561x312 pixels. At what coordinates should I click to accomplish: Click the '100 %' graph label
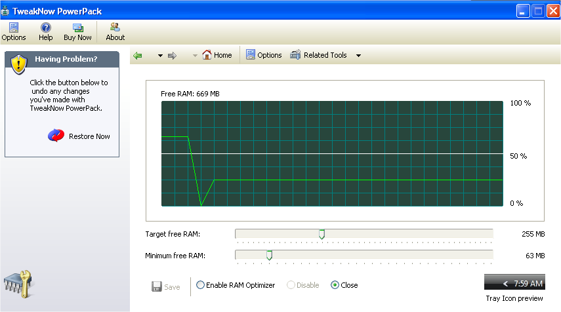(x=520, y=103)
